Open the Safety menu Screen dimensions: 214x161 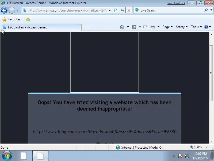tap(182, 27)
